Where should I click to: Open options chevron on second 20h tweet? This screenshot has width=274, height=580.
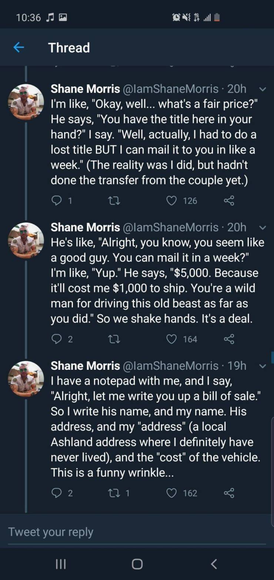point(262,228)
